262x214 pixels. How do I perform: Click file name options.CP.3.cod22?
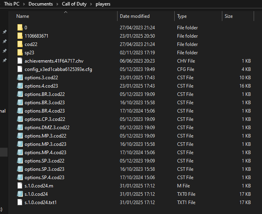click(45, 119)
